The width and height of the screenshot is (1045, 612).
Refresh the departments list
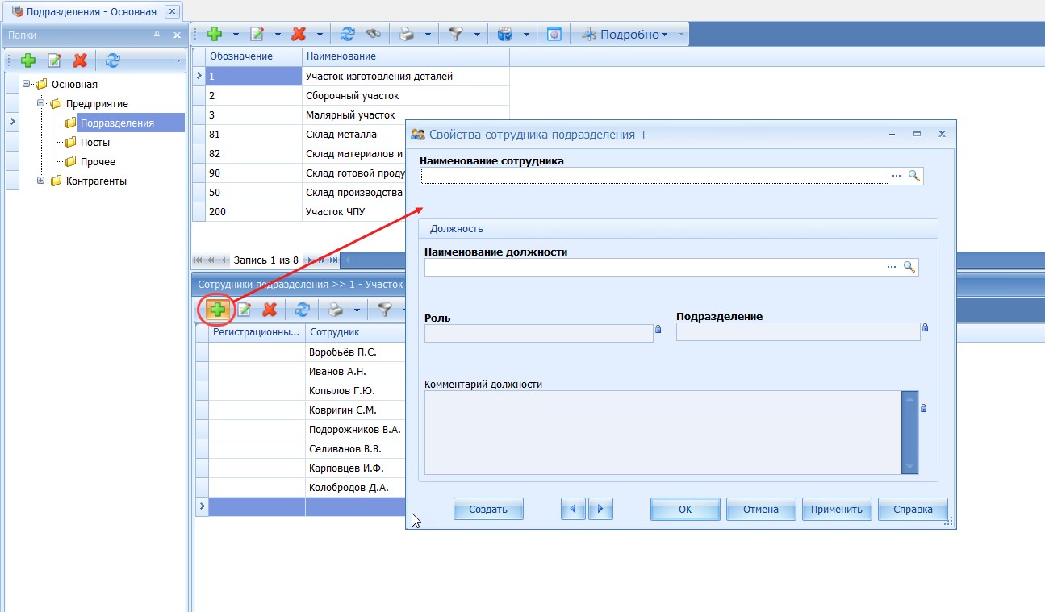pyautogui.click(x=348, y=34)
